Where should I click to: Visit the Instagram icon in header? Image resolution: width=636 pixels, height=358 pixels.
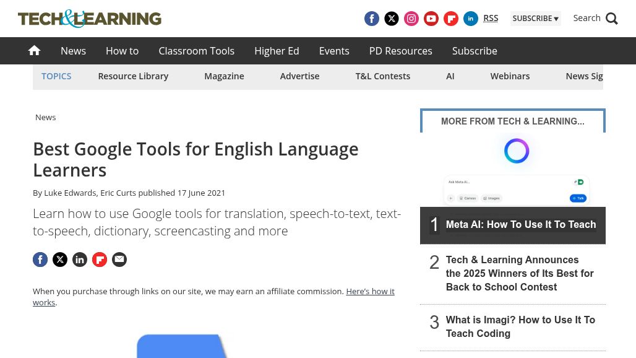[411, 19]
